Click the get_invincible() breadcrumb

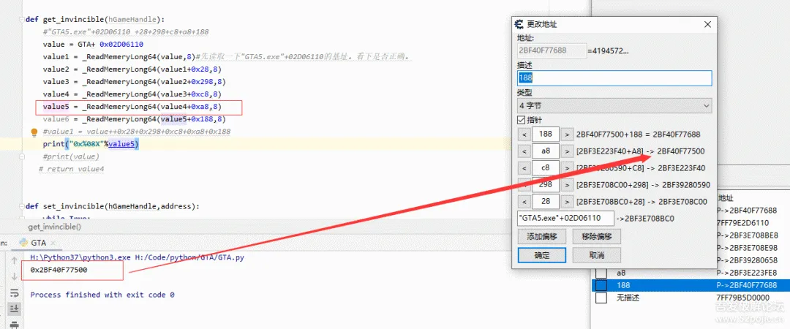(x=54, y=227)
